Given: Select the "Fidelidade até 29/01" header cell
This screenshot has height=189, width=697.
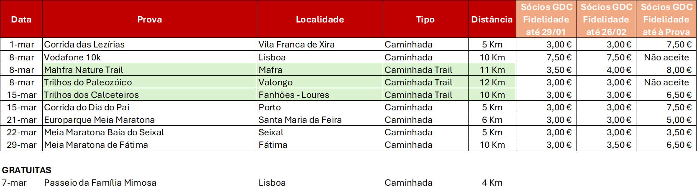Looking at the screenshot, I should click(x=546, y=20).
